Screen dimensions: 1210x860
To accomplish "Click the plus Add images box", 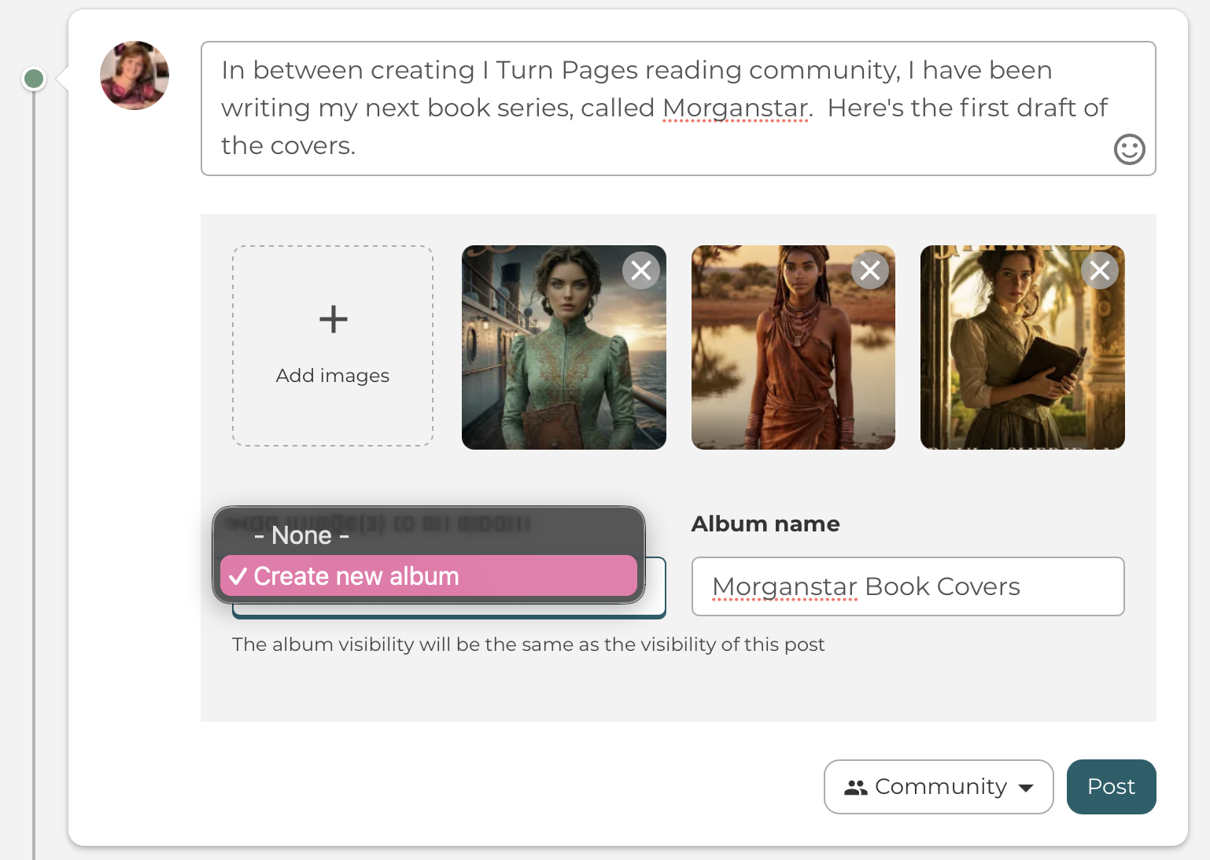I will click(x=333, y=346).
